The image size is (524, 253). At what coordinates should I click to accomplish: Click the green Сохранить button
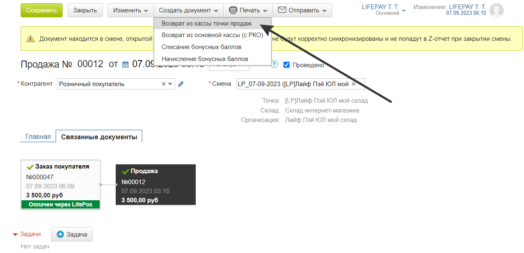42,10
